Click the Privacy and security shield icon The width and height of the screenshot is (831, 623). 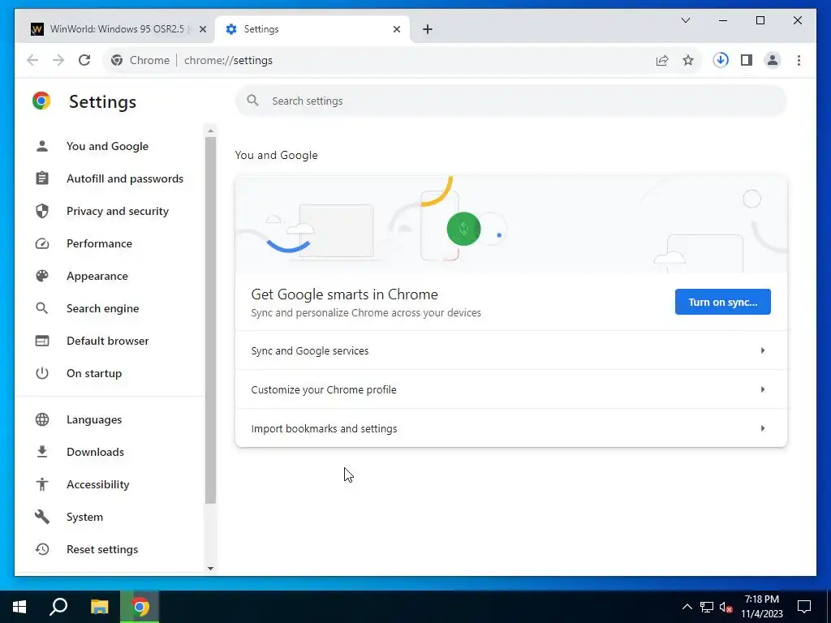pyautogui.click(x=42, y=211)
